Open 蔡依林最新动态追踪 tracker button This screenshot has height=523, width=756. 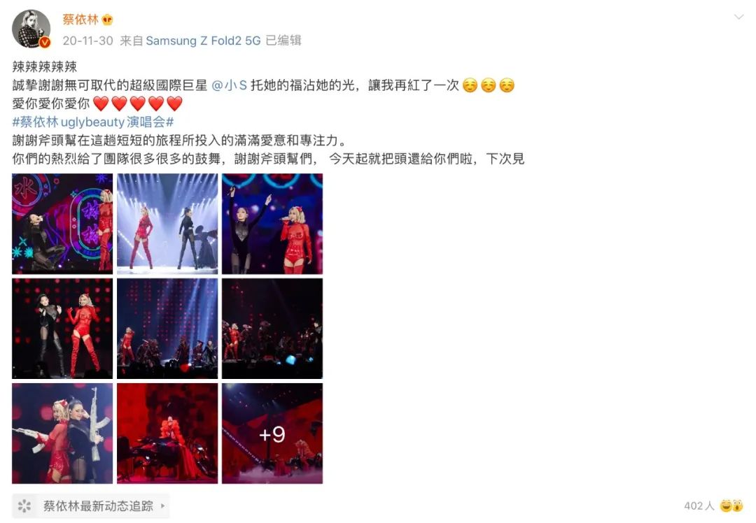(x=90, y=506)
